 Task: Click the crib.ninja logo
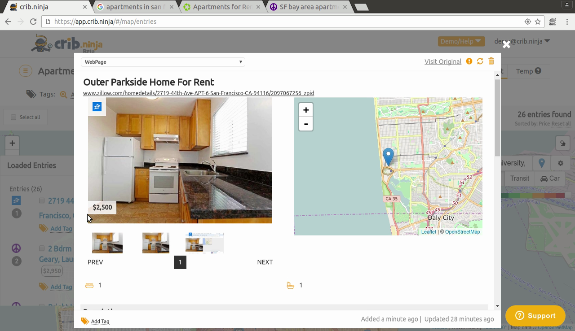[x=67, y=44]
